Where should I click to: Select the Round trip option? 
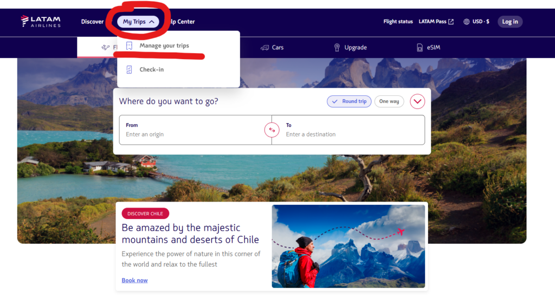coord(349,101)
